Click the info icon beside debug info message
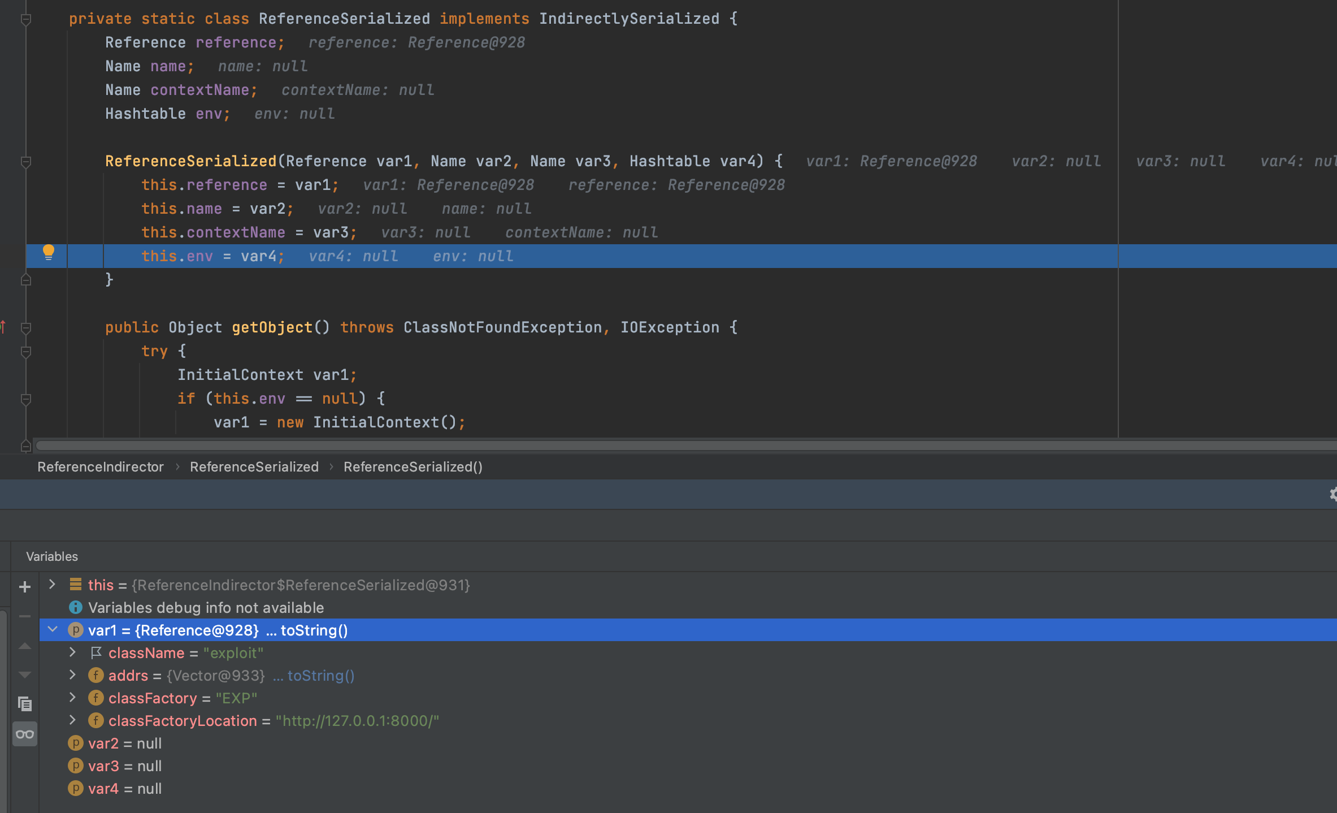This screenshot has width=1337, height=813. tap(75, 607)
